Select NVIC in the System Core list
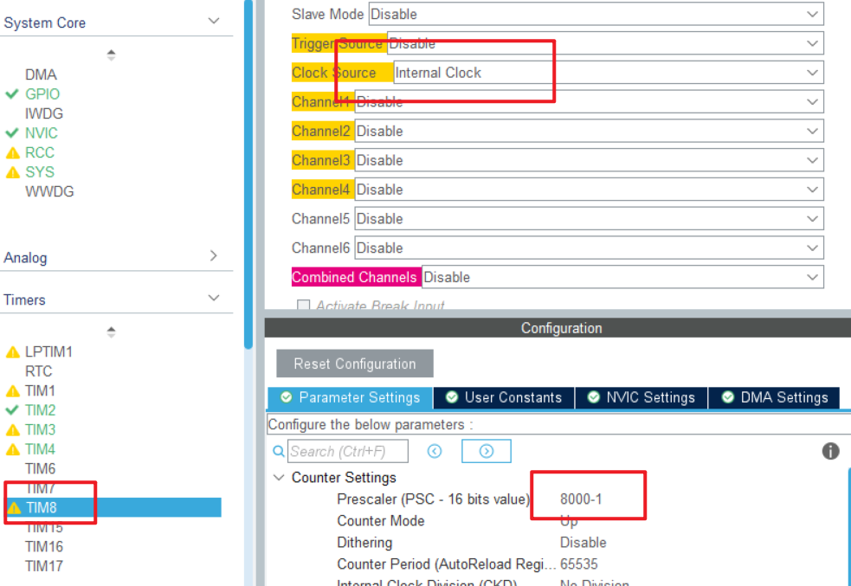Image resolution: width=851 pixels, height=586 pixels. [x=42, y=133]
